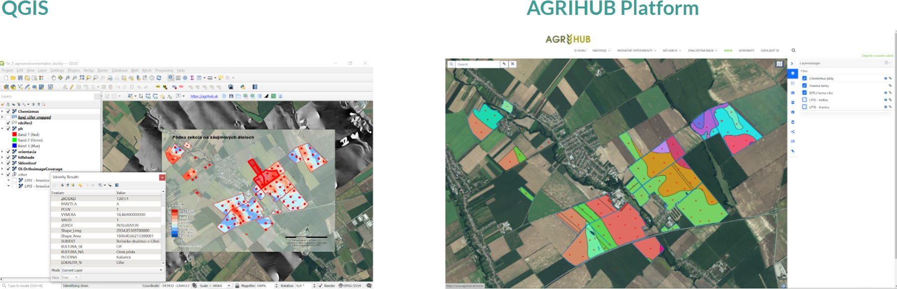This screenshot has height=289, width=897.
Task: Select the Identify Features tool in QGIS
Action: (171, 78)
